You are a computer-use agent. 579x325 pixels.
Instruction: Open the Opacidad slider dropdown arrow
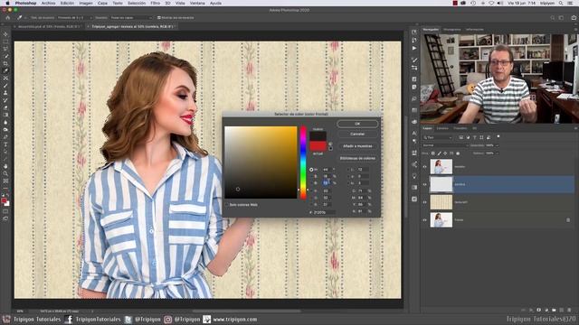(497, 145)
